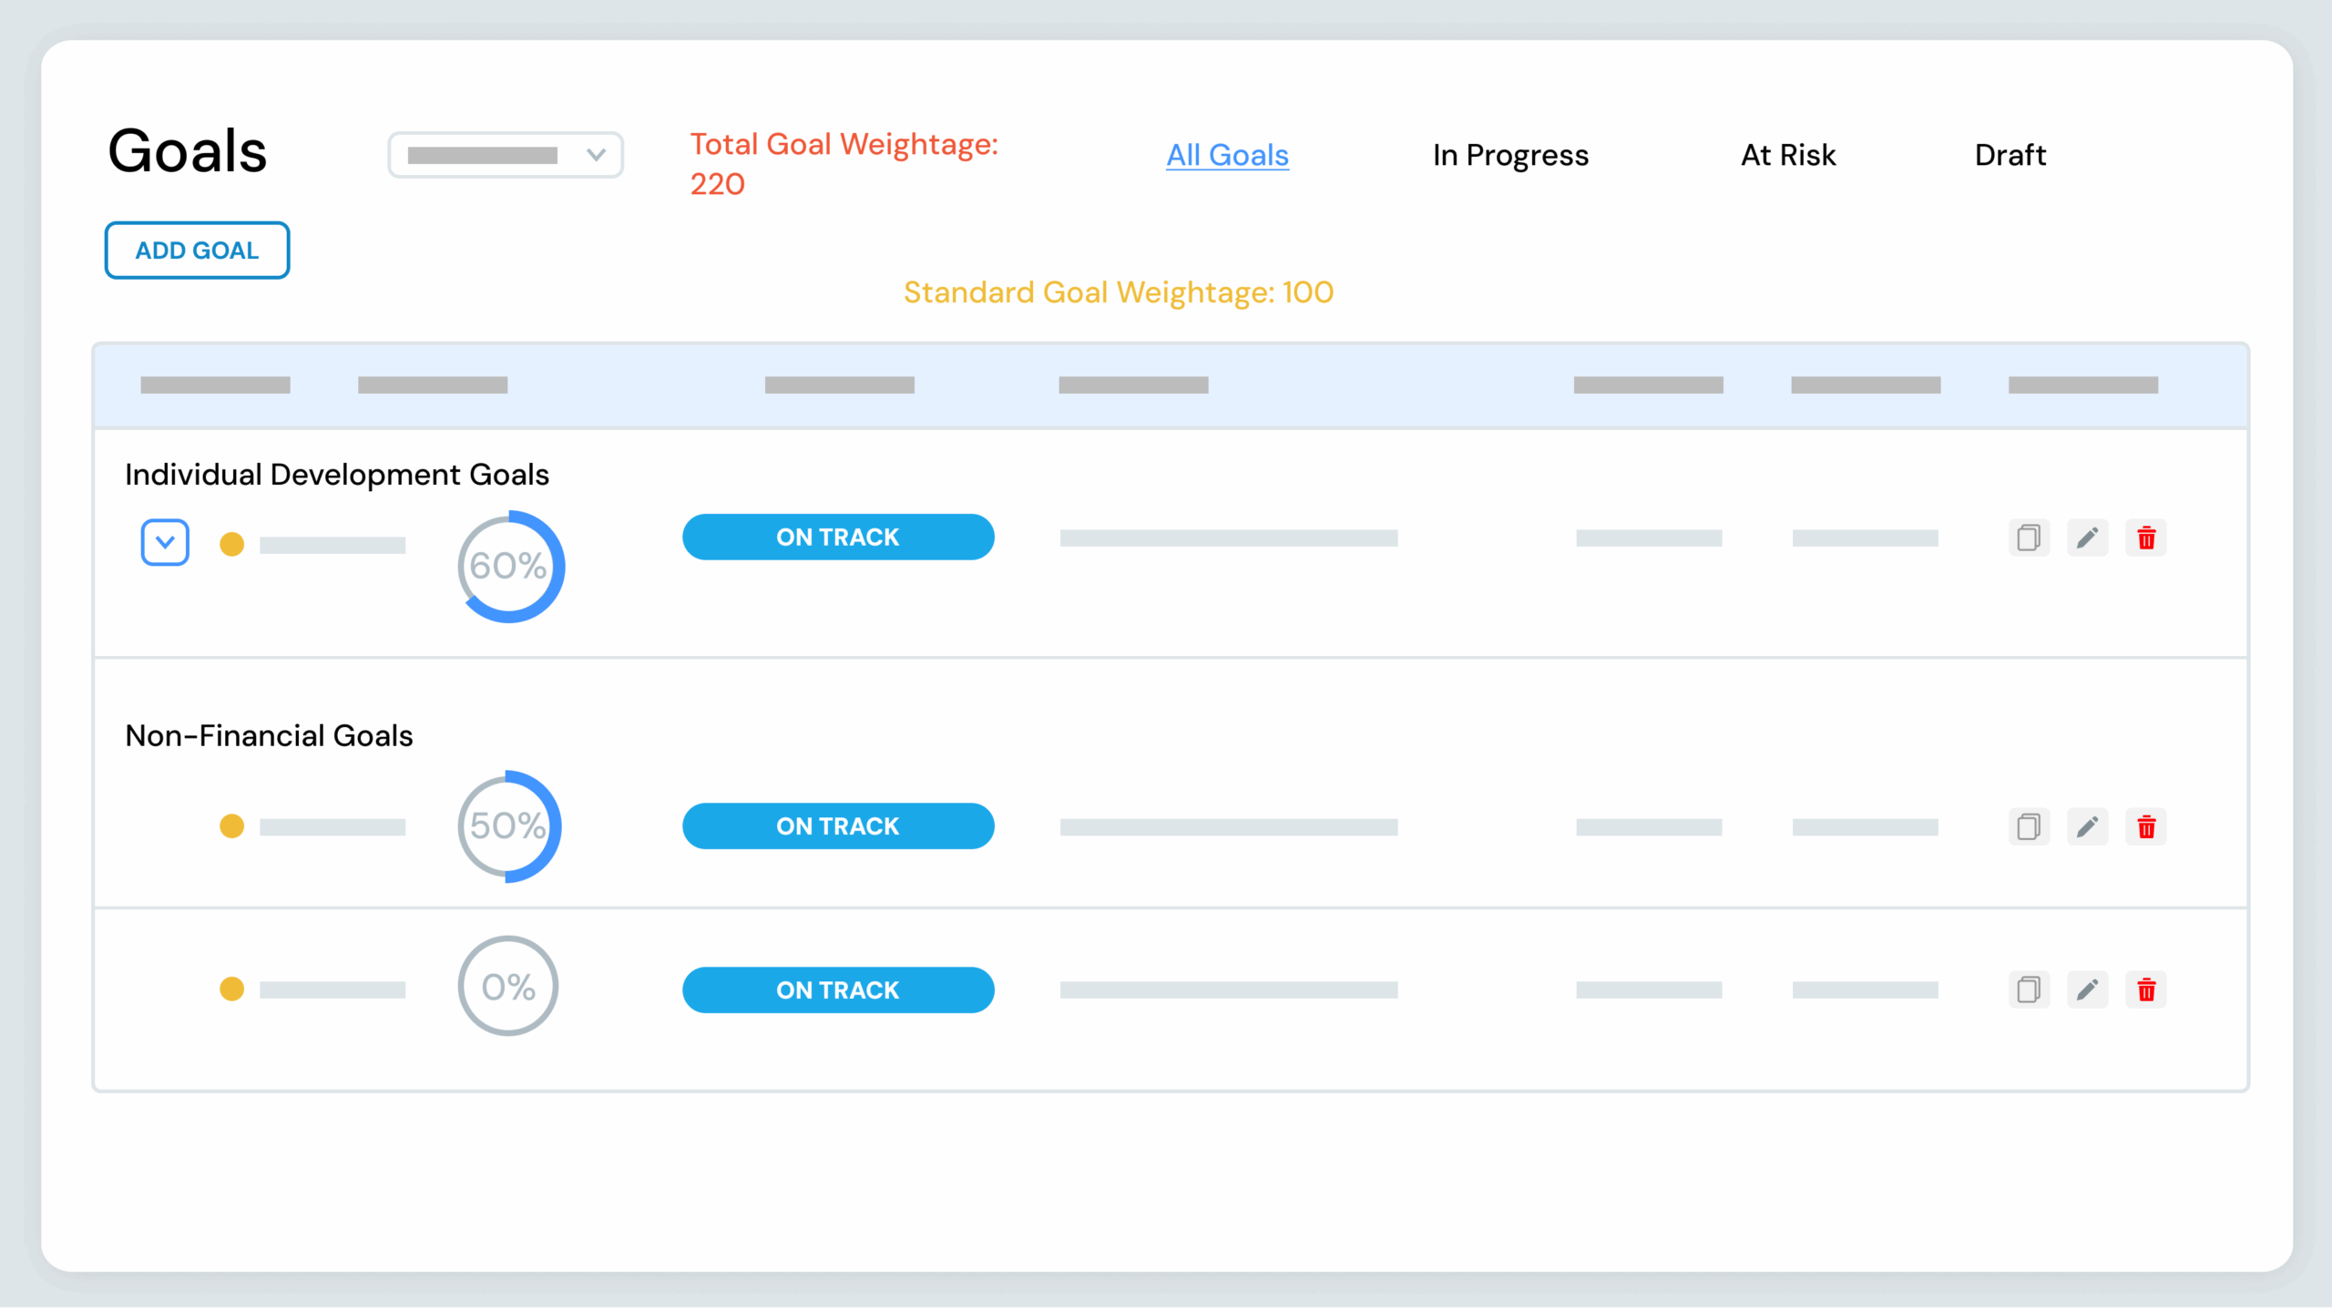Copy the 0% progress goal

[2029, 989]
